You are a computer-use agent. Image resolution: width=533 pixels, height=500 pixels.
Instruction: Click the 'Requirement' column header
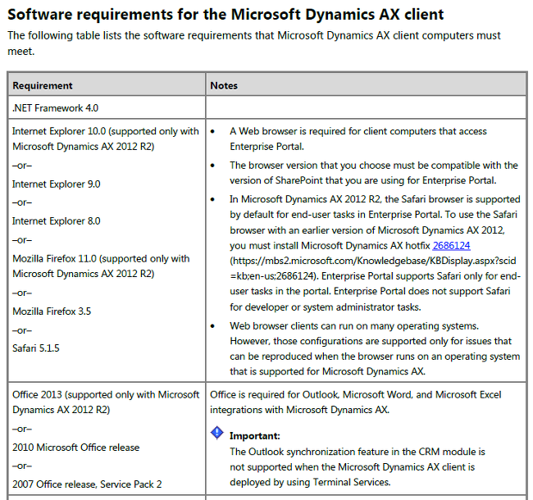point(107,85)
